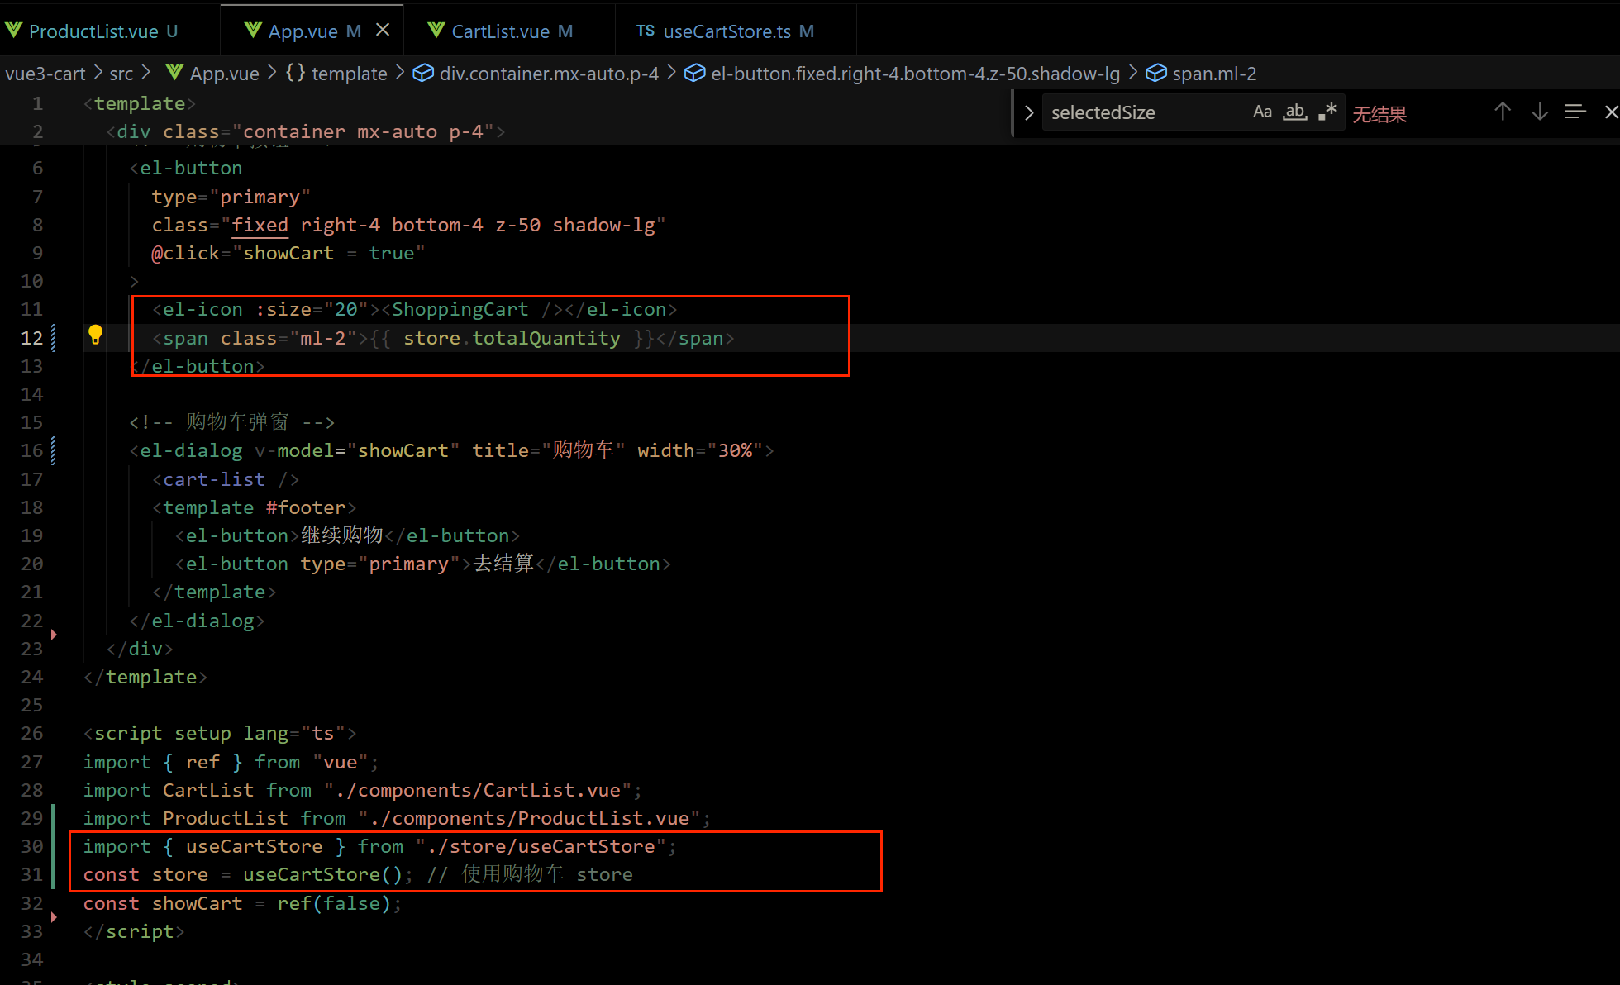
Task: Toggle Use Regular Expression option
Action: [x=1327, y=112]
